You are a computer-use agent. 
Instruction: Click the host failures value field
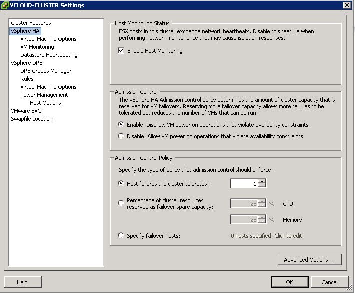coord(244,184)
